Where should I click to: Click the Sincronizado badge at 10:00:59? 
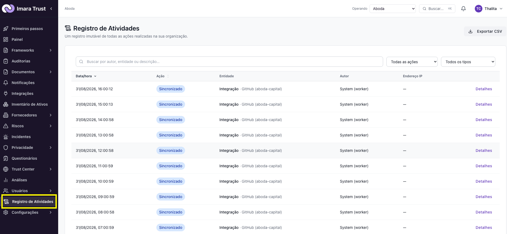171,181
